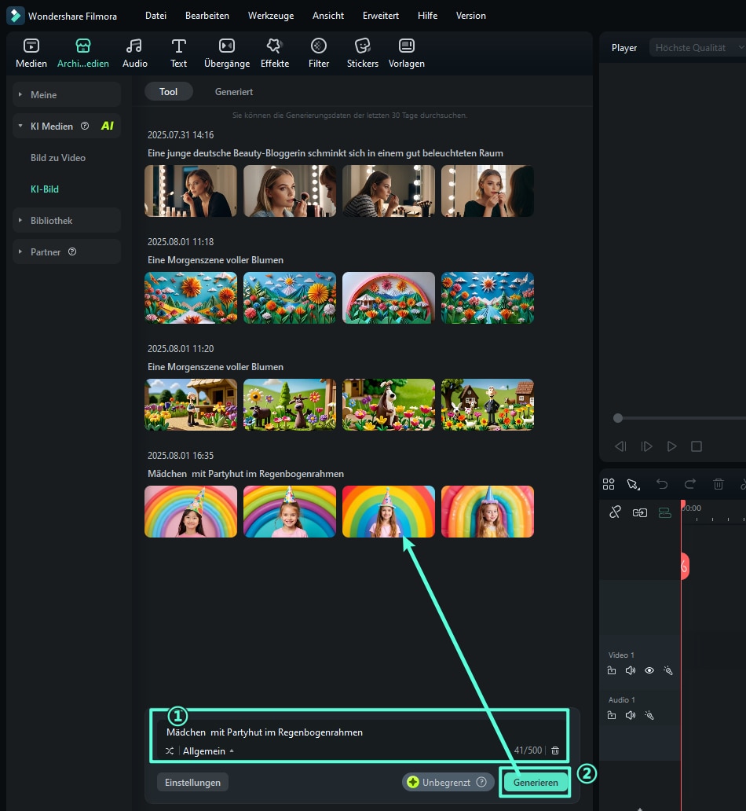The height and width of the screenshot is (811, 746).
Task: Open the timeline layout grid icon
Action: pos(609,484)
